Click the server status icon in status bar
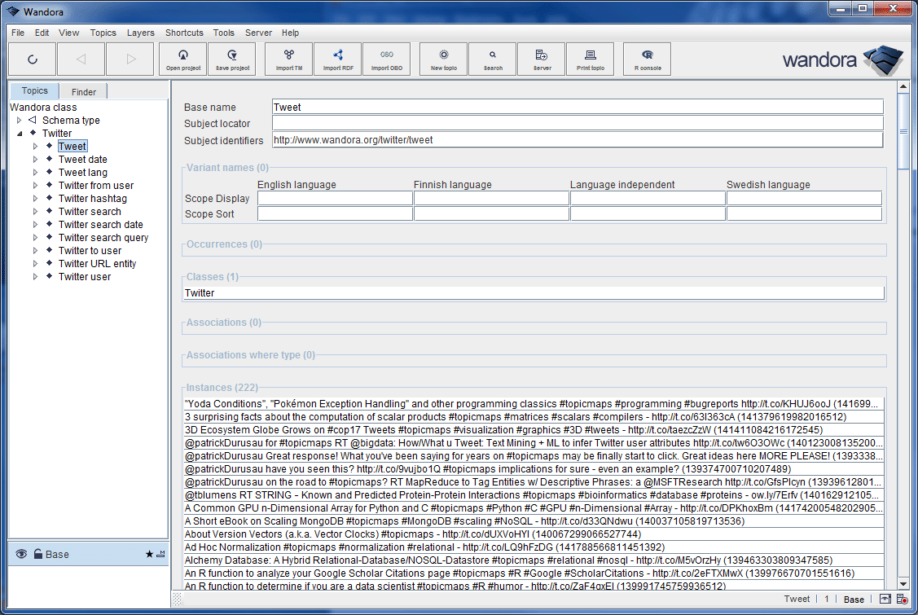Image resolution: width=918 pixels, height=615 pixels. (x=903, y=600)
